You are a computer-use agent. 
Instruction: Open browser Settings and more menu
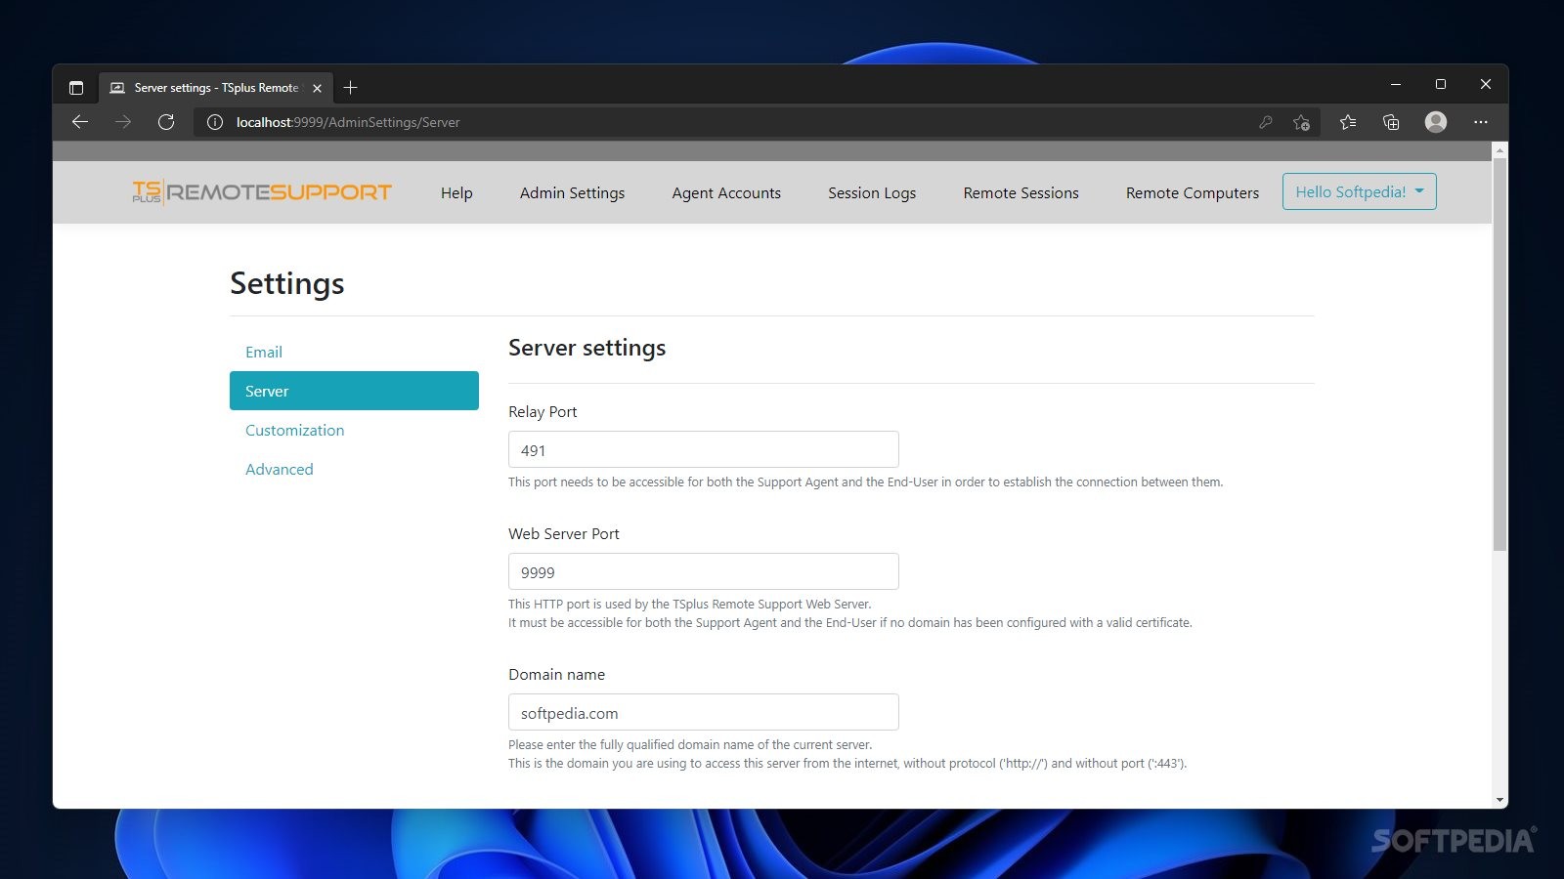pos(1481,122)
